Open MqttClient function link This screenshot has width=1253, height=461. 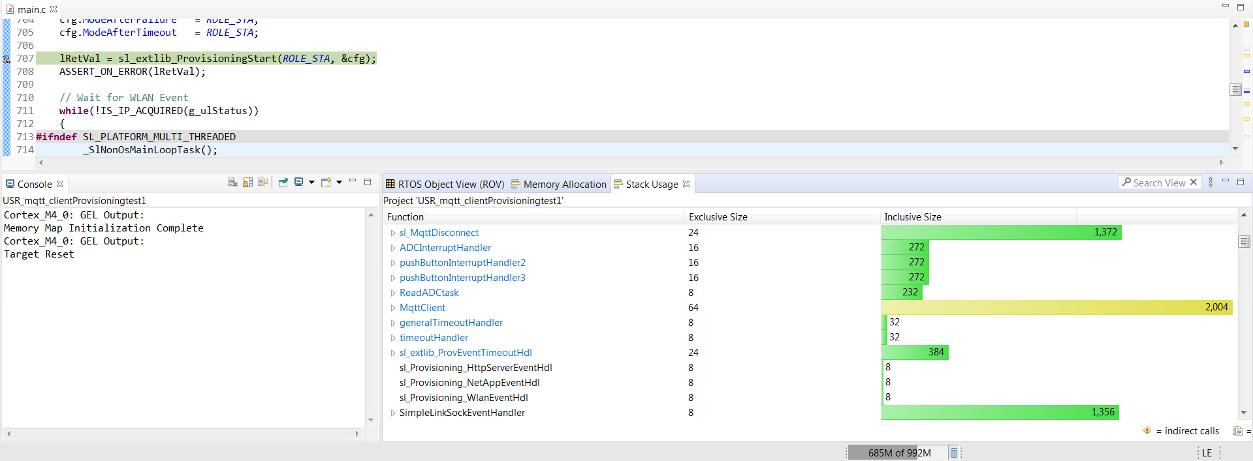coord(422,308)
